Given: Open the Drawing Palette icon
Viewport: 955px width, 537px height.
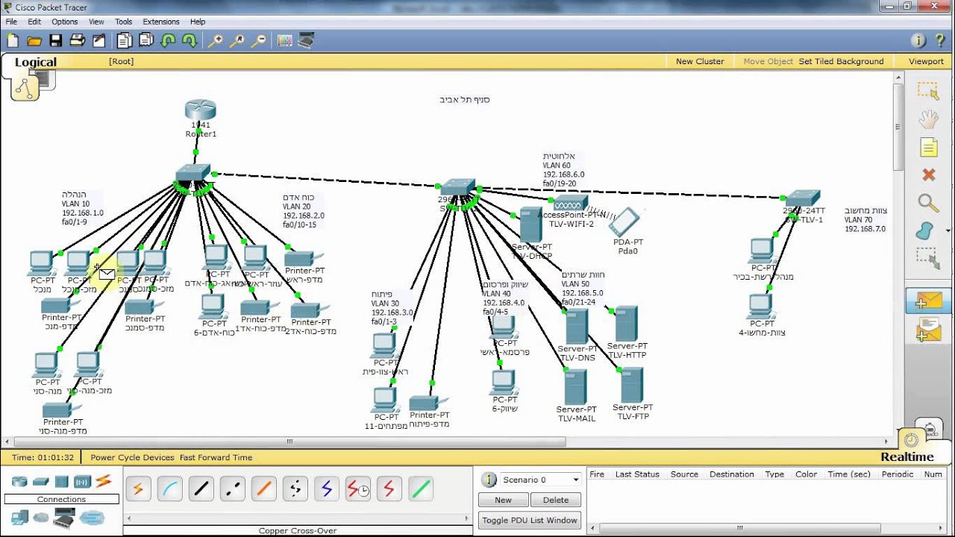Looking at the screenshot, I should [284, 40].
